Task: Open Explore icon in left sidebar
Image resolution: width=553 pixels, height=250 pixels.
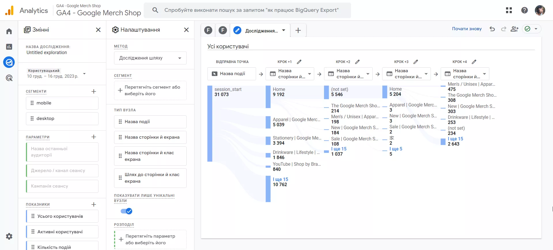Action: coord(9,62)
